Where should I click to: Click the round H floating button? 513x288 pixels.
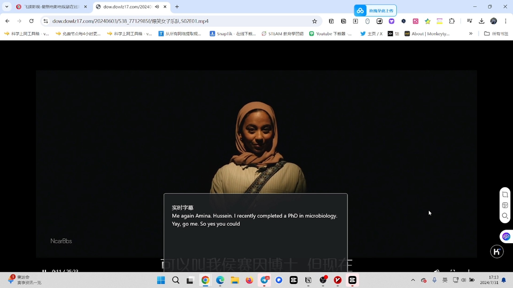pyautogui.click(x=497, y=251)
